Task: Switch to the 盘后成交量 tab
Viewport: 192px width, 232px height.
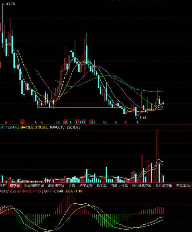Action: (164, 186)
